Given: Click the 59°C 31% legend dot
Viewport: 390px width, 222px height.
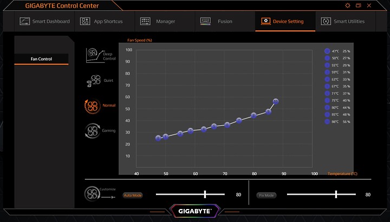Looking at the screenshot, I should tap(327, 72).
